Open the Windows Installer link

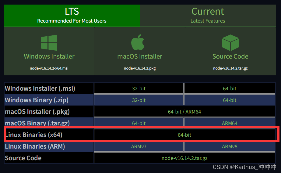point(49,56)
